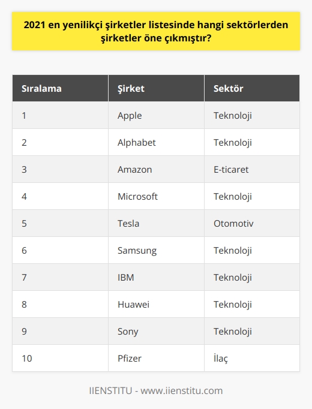Image resolution: width=312 pixels, height=409 pixels.
Task: Click the Sektör column header
Action: (x=252, y=88)
